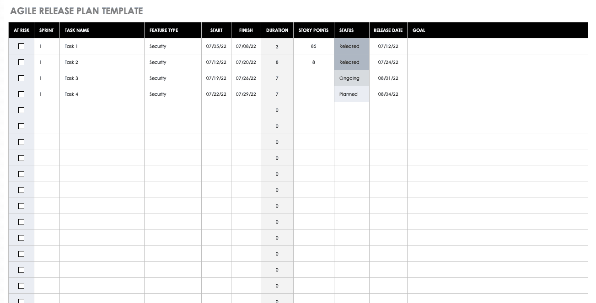This screenshot has height=303, width=596.
Task: Select the 08/04/22 release date cell
Action: (x=388, y=94)
